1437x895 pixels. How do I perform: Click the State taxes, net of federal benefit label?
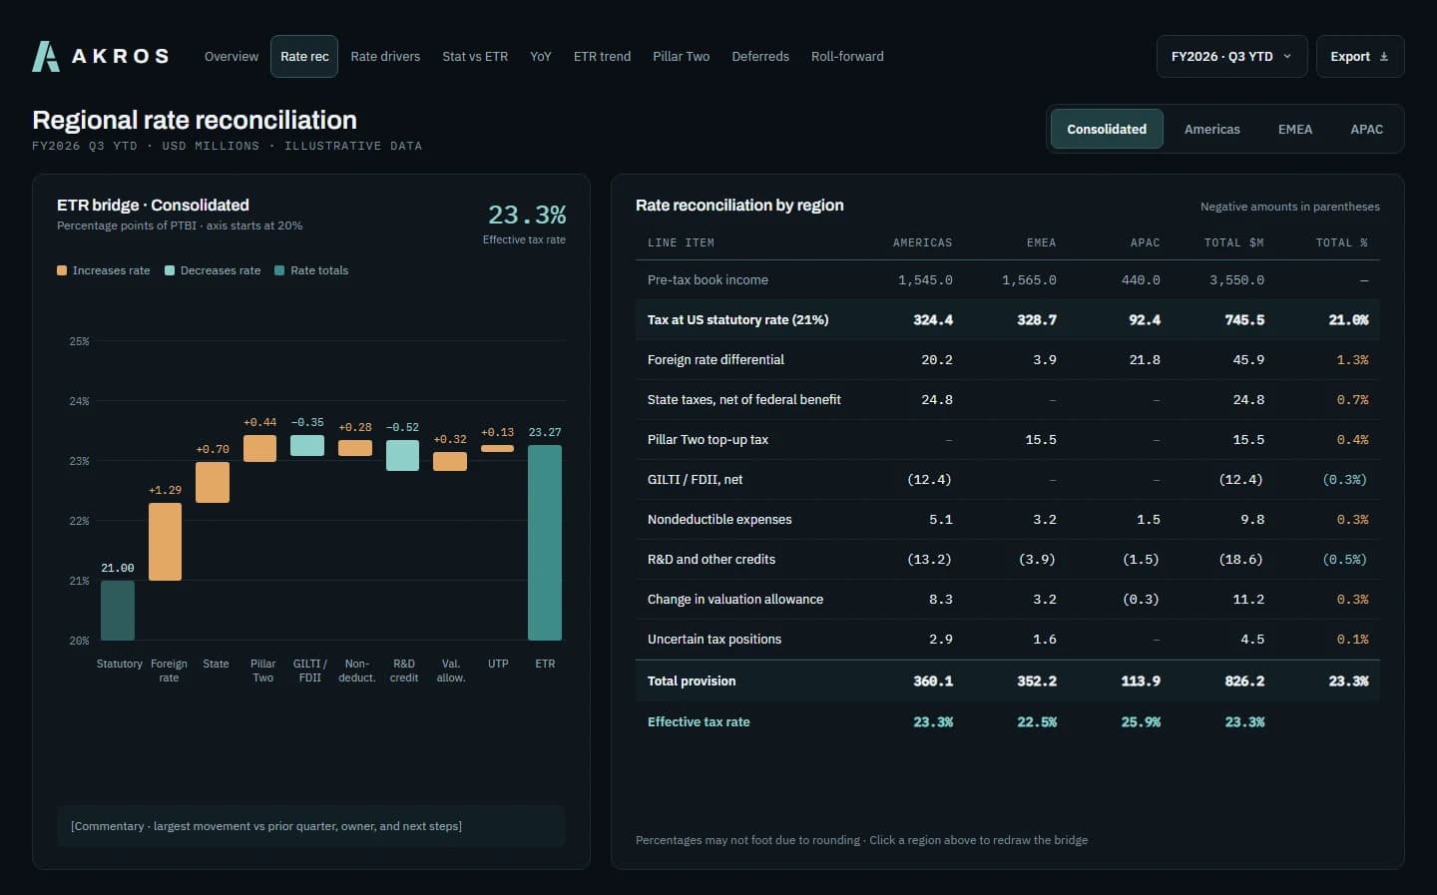click(744, 399)
